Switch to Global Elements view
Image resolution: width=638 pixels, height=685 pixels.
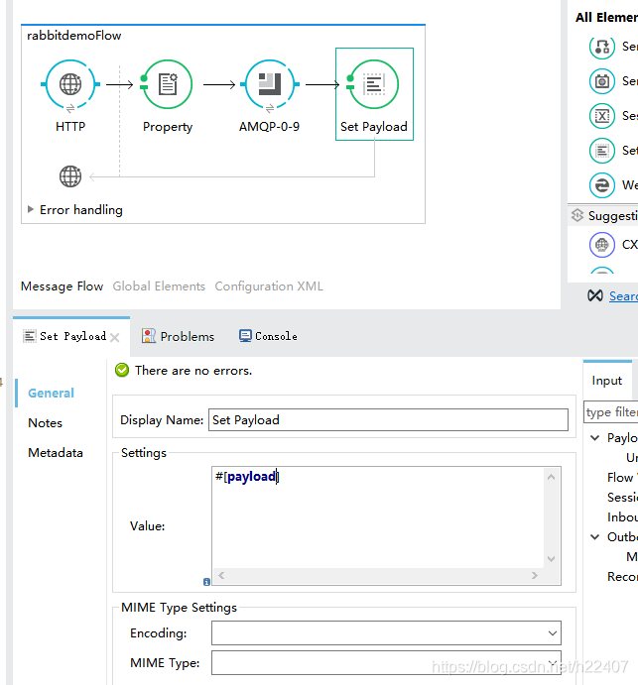159,286
